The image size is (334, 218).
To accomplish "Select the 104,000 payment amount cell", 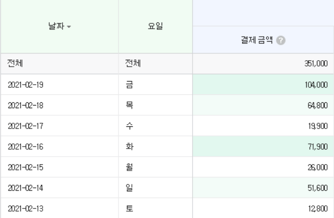I will 263,85.
